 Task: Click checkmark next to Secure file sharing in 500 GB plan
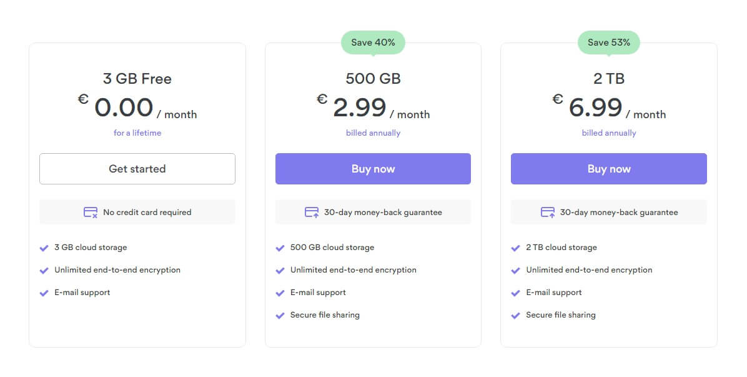click(x=280, y=316)
